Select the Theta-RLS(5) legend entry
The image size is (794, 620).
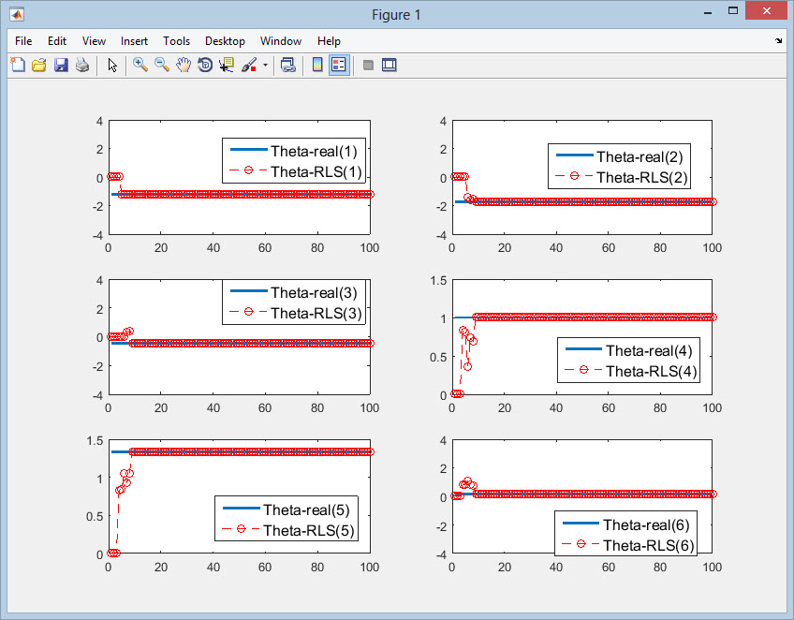[x=288, y=530]
